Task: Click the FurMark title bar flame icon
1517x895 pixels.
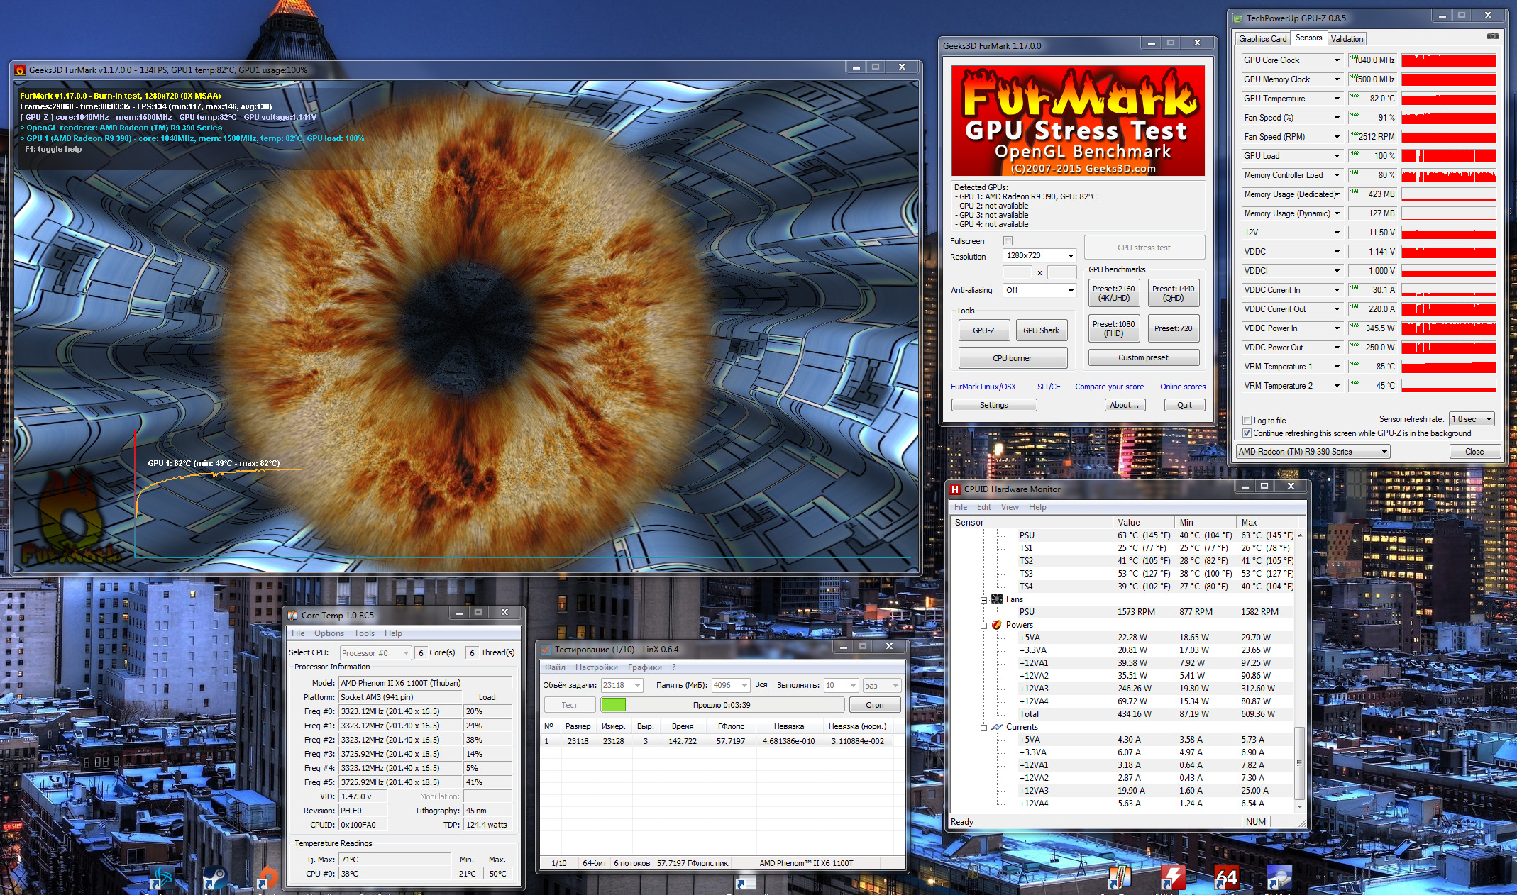Action: 20,70
